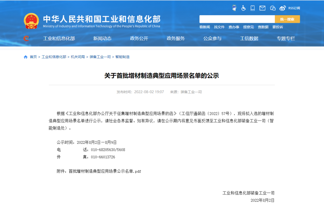This screenshot has width=324, height=213.
Task: Open the mobile phone version icon
Action: click(x=253, y=8)
